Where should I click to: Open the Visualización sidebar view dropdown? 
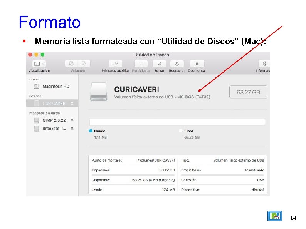click(x=39, y=64)
